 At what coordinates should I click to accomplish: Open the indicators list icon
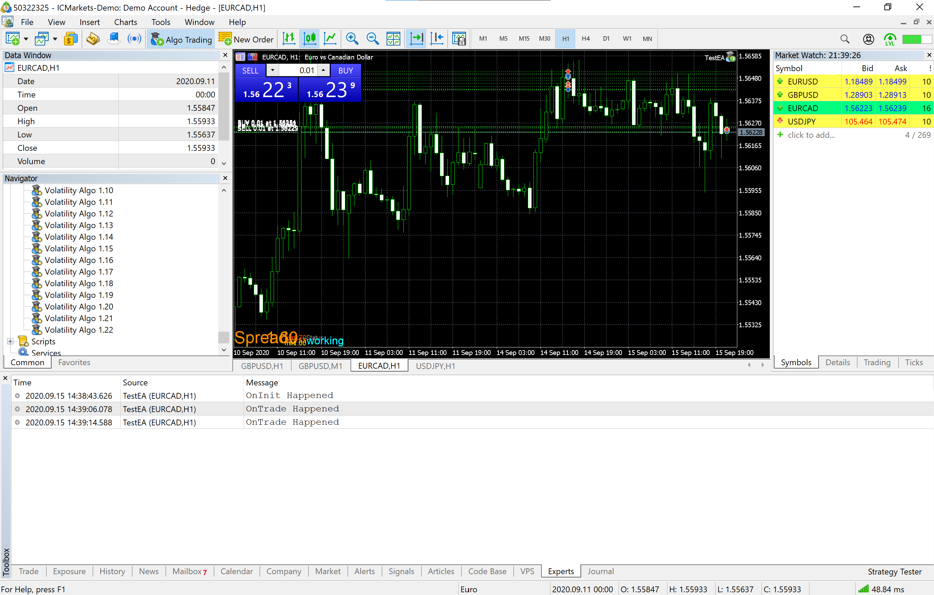pos(459,39)
